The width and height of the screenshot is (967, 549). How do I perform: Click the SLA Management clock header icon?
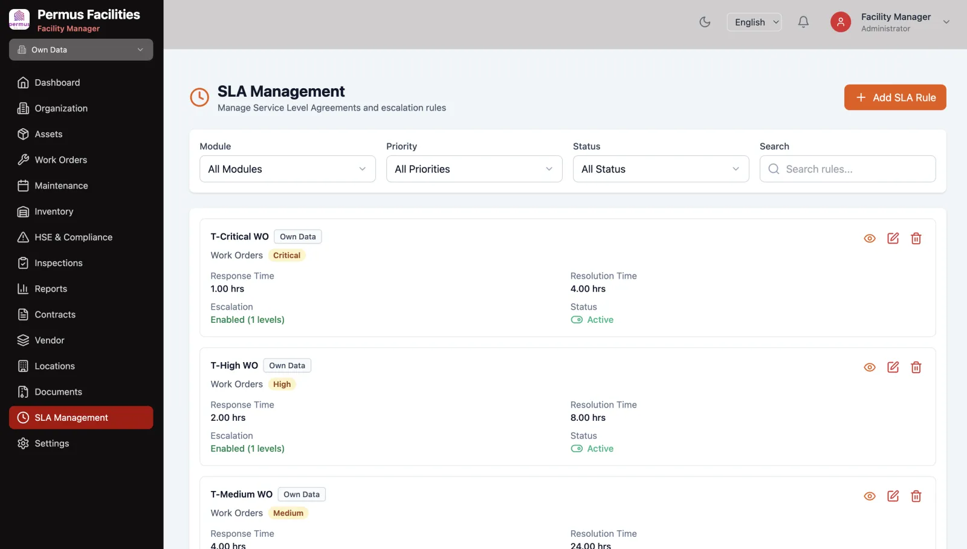(199, 97)
